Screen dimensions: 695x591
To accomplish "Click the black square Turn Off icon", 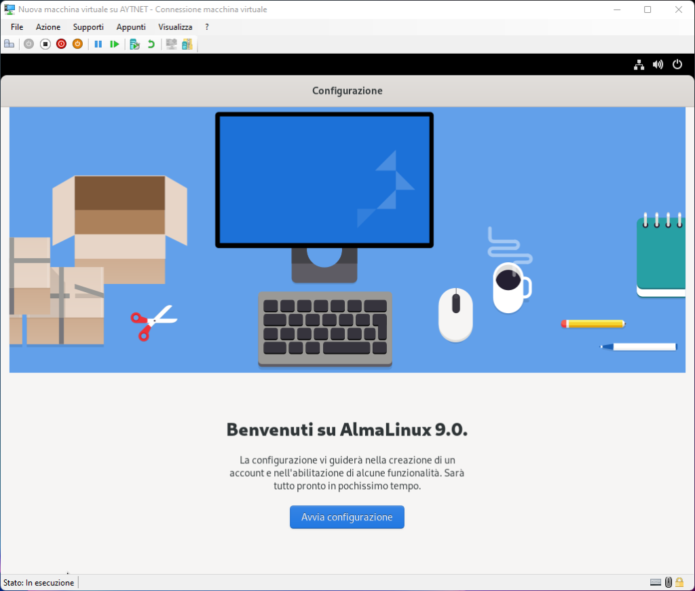I will click(x=45, y=44).
